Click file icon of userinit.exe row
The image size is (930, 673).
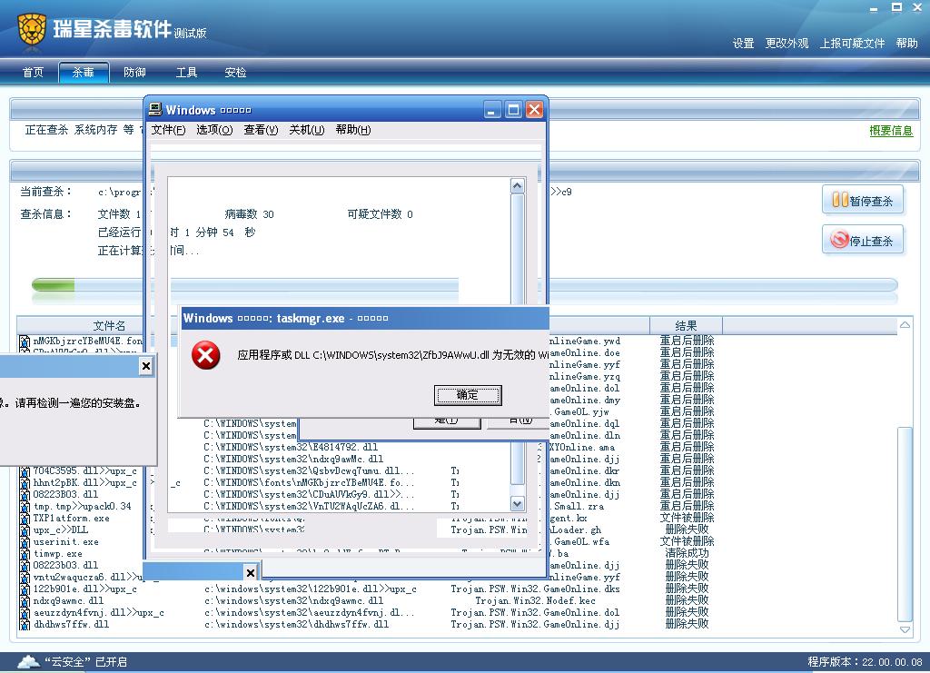(25, 543)
